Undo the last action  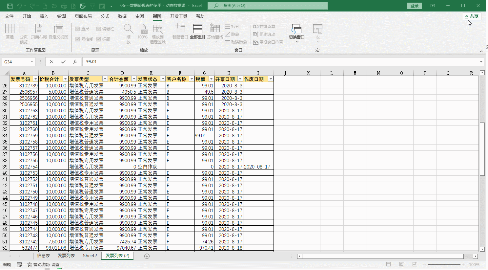point(19,6)
